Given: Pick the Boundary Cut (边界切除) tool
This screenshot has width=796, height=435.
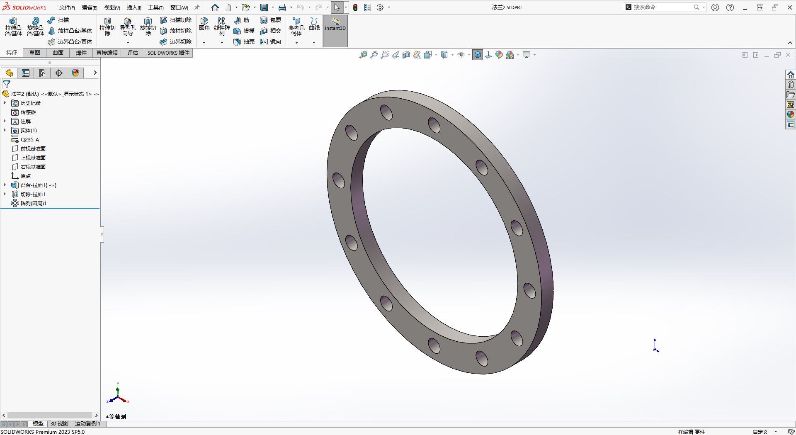Looking at the screenshot, I should [x=176, y=41].
